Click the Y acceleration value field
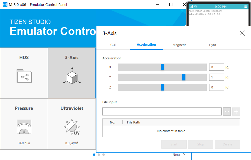Image resolution: width=251 pixels, height=160 pixels. pyautogui.click(x=216, y=77)
